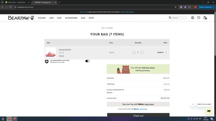This screenshot has height=121, width=216.
Task: Click the purple extension icon in toolbar
Action: (185, 7)
